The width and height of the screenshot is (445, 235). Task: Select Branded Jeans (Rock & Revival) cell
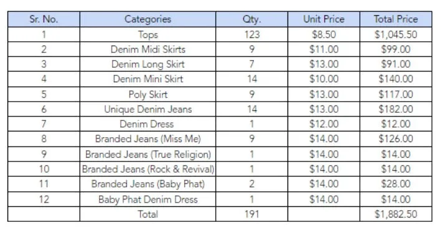(148, 169)
